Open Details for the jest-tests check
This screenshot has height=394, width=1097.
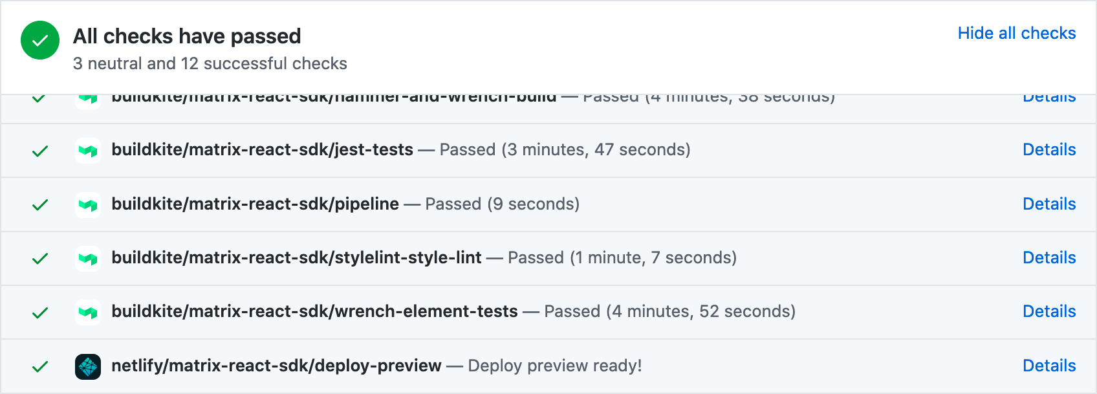coord(1049,150)
